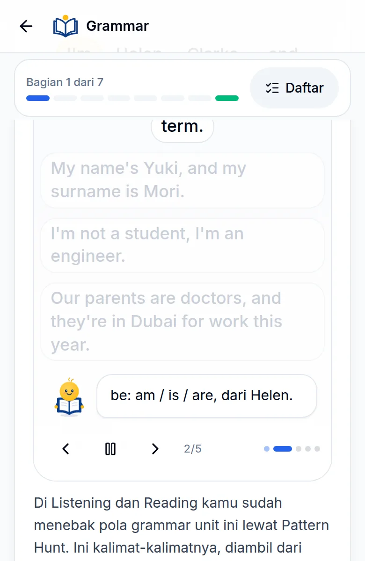Go back using the left arrow
Viewport: 365px width, 561px height.
point(26,26)
